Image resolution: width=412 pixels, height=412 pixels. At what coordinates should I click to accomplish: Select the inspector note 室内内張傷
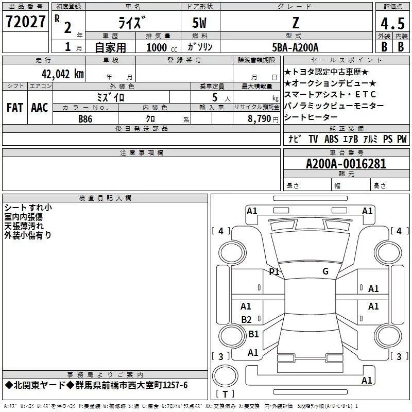23,217
